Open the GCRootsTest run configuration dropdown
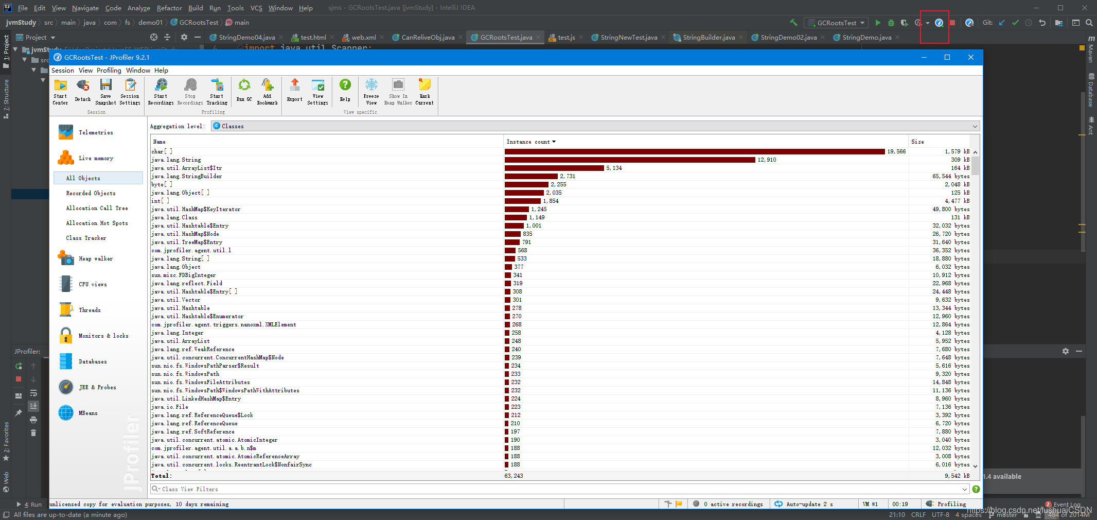 [x=837, y=23]
